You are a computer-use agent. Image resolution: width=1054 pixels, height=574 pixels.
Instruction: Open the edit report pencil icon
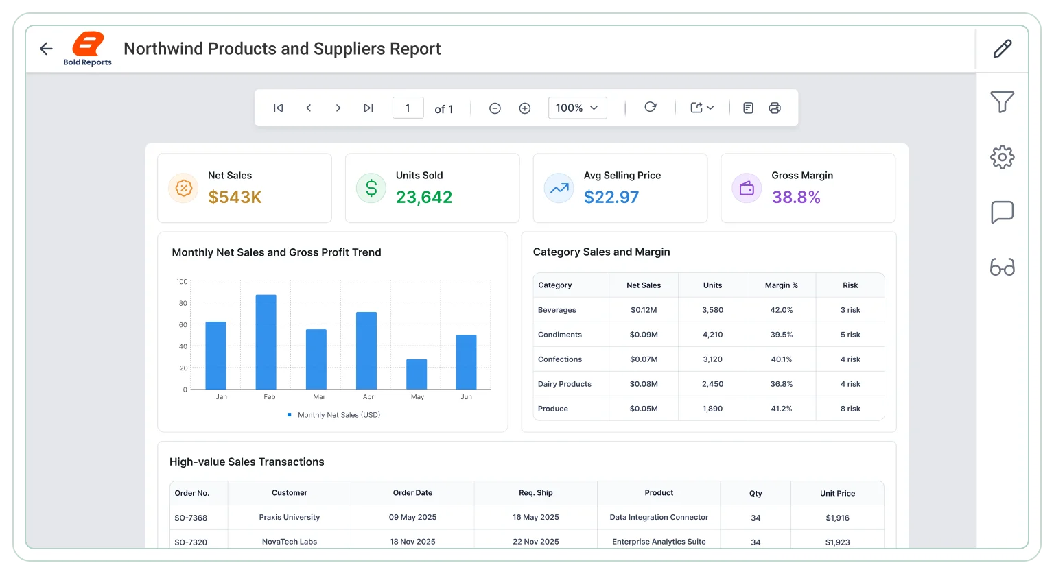point(1003,49)
